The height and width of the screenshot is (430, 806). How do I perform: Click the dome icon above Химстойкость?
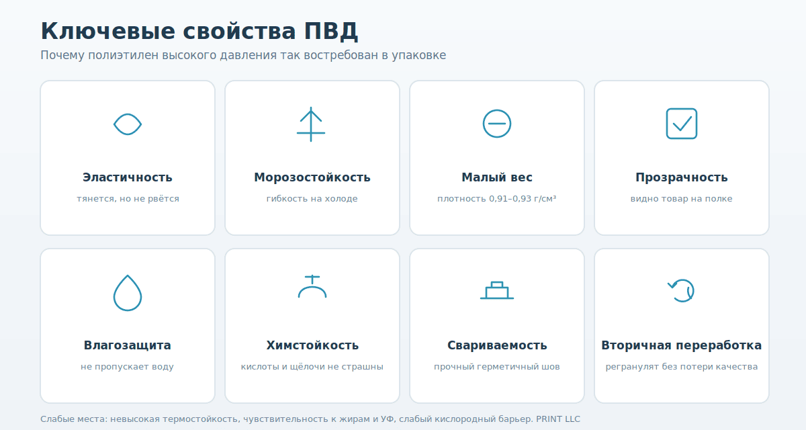(x=312, y=286)
